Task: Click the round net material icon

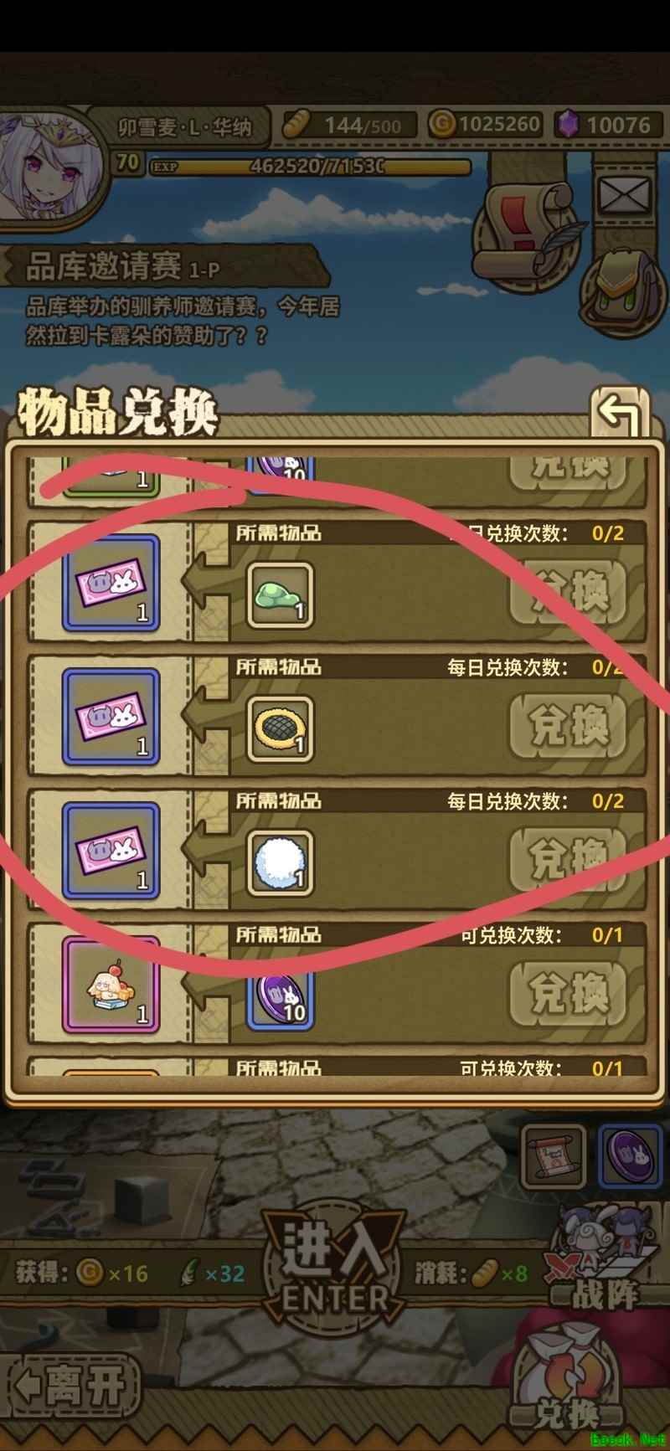Action: (280, 729)
